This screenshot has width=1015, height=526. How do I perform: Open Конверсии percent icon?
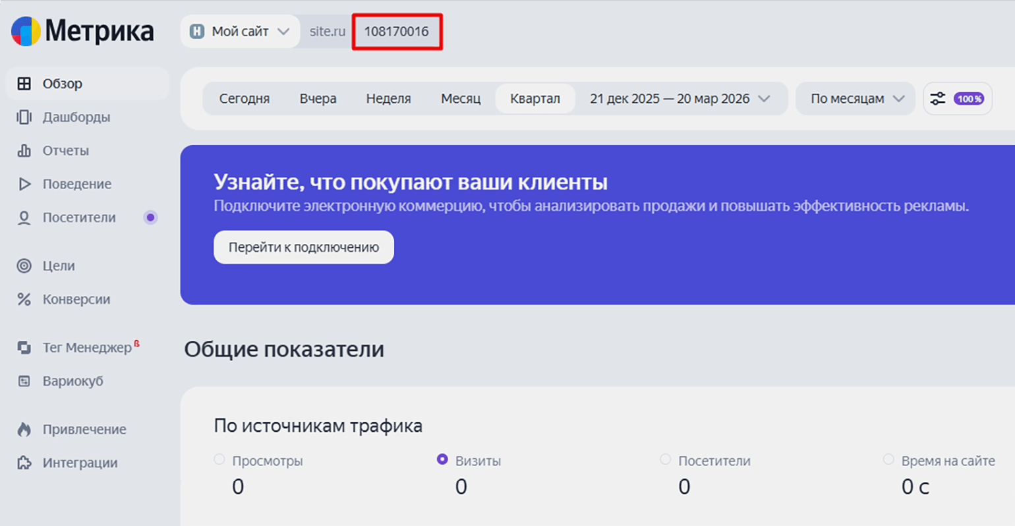(x=24, y=300)
